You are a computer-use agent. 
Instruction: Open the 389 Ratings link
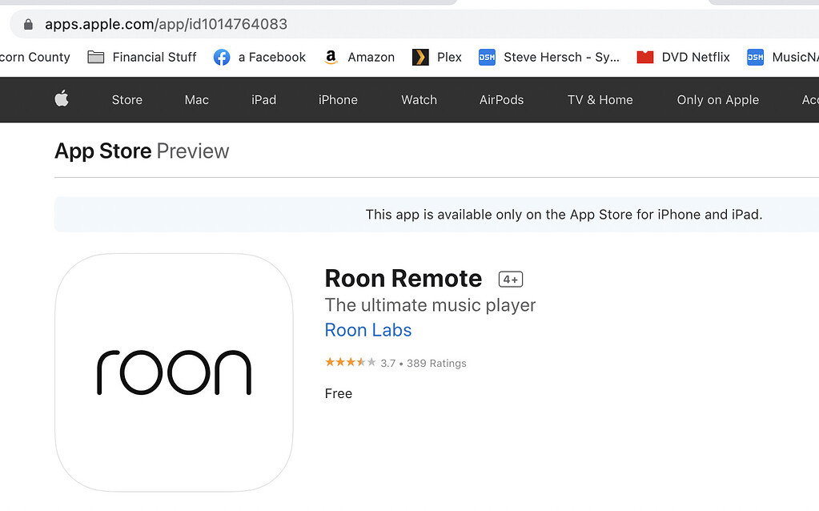[437, 363]
